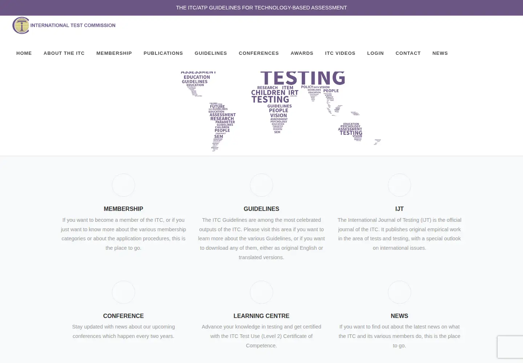The image size is (523, 363).
Task: Click text "with the ITC Test Use (Level 2) Certificate of"
Action: (261, 336)
